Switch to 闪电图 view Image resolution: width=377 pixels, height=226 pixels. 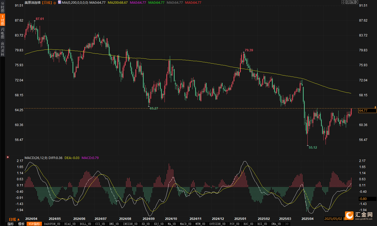click(2, 33)
